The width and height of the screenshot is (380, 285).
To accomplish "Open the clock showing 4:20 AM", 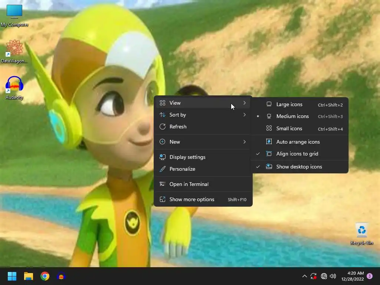I will (356, 273).
